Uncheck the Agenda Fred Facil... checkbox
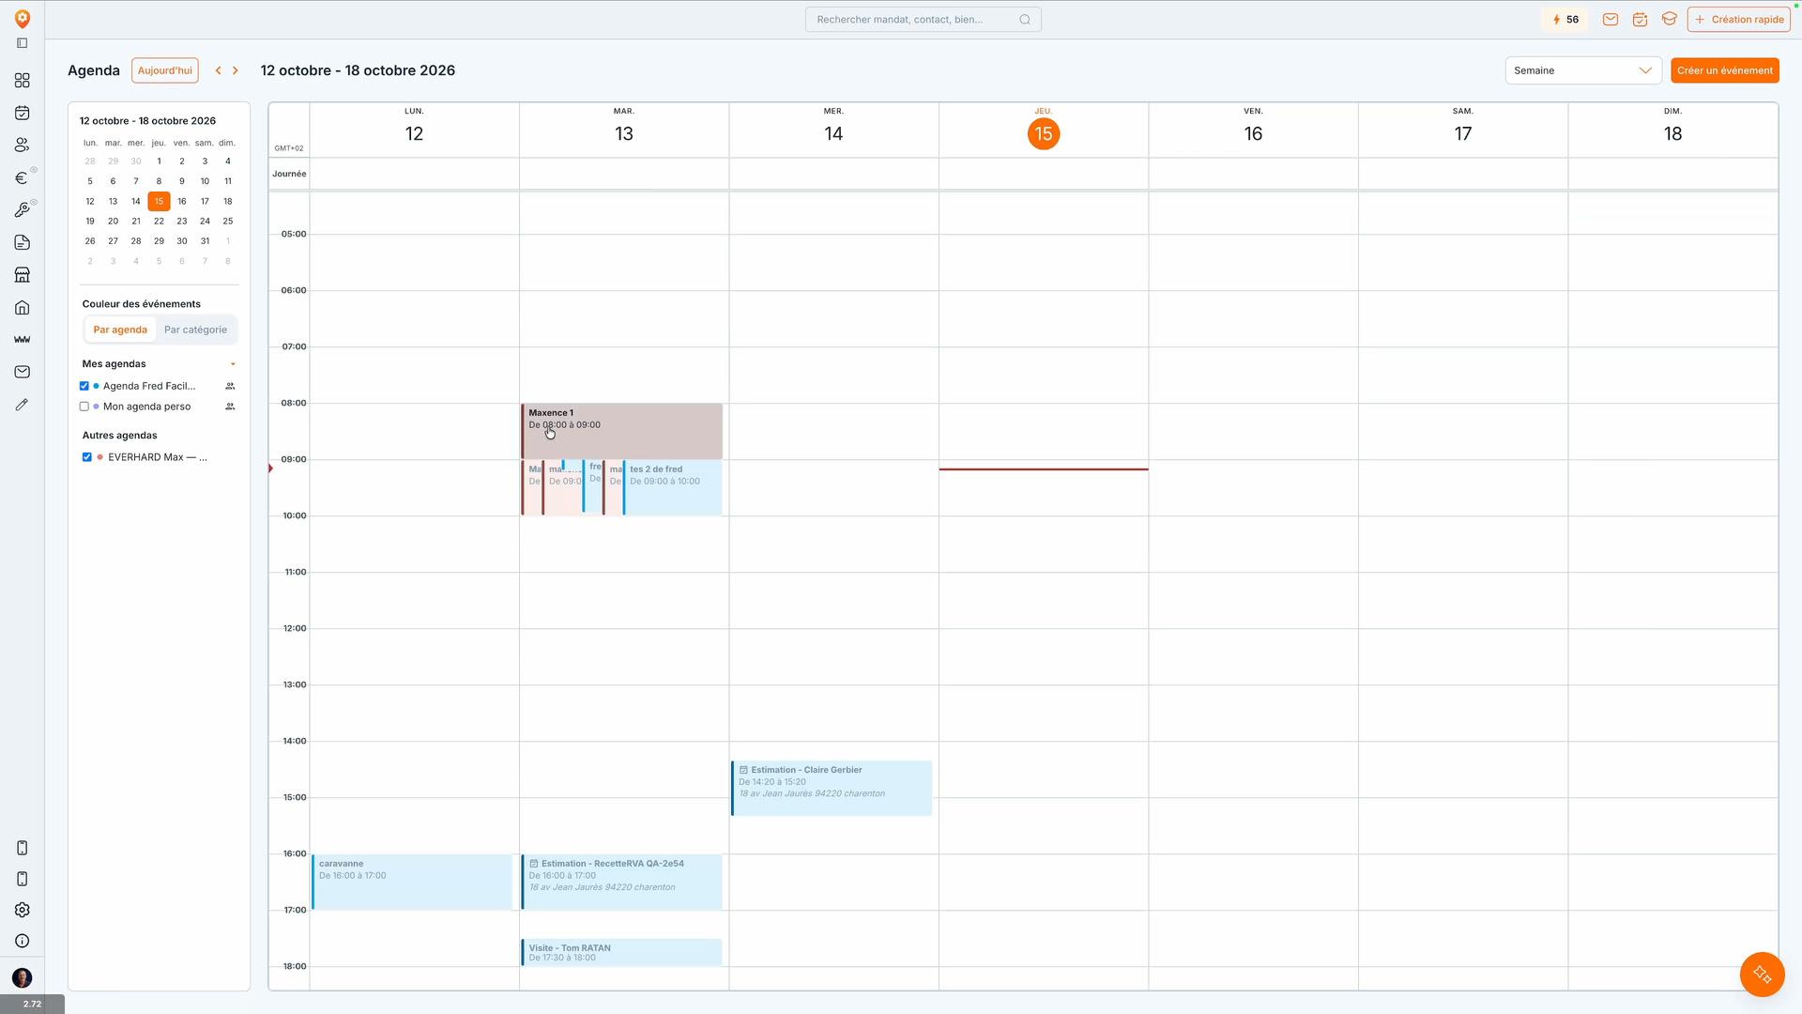Image resolution: width=1802 pixels, height=1014 pixels. [x=84, y=386]
